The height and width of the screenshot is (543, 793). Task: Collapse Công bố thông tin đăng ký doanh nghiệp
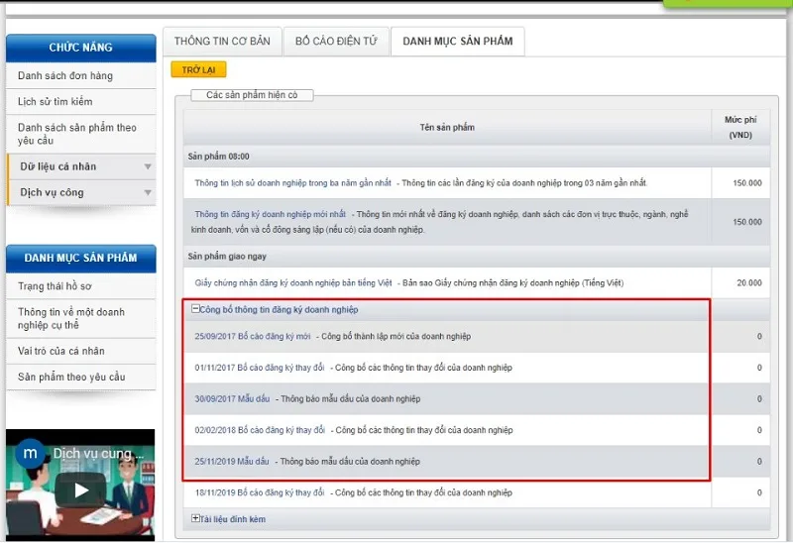click(195, 308)
